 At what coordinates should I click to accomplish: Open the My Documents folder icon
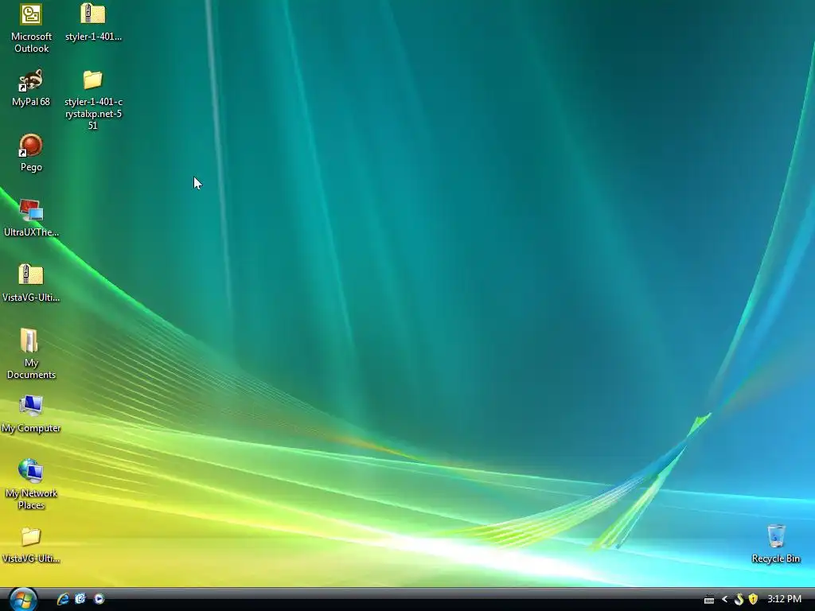pyautogui.click(x=29, y=341)
